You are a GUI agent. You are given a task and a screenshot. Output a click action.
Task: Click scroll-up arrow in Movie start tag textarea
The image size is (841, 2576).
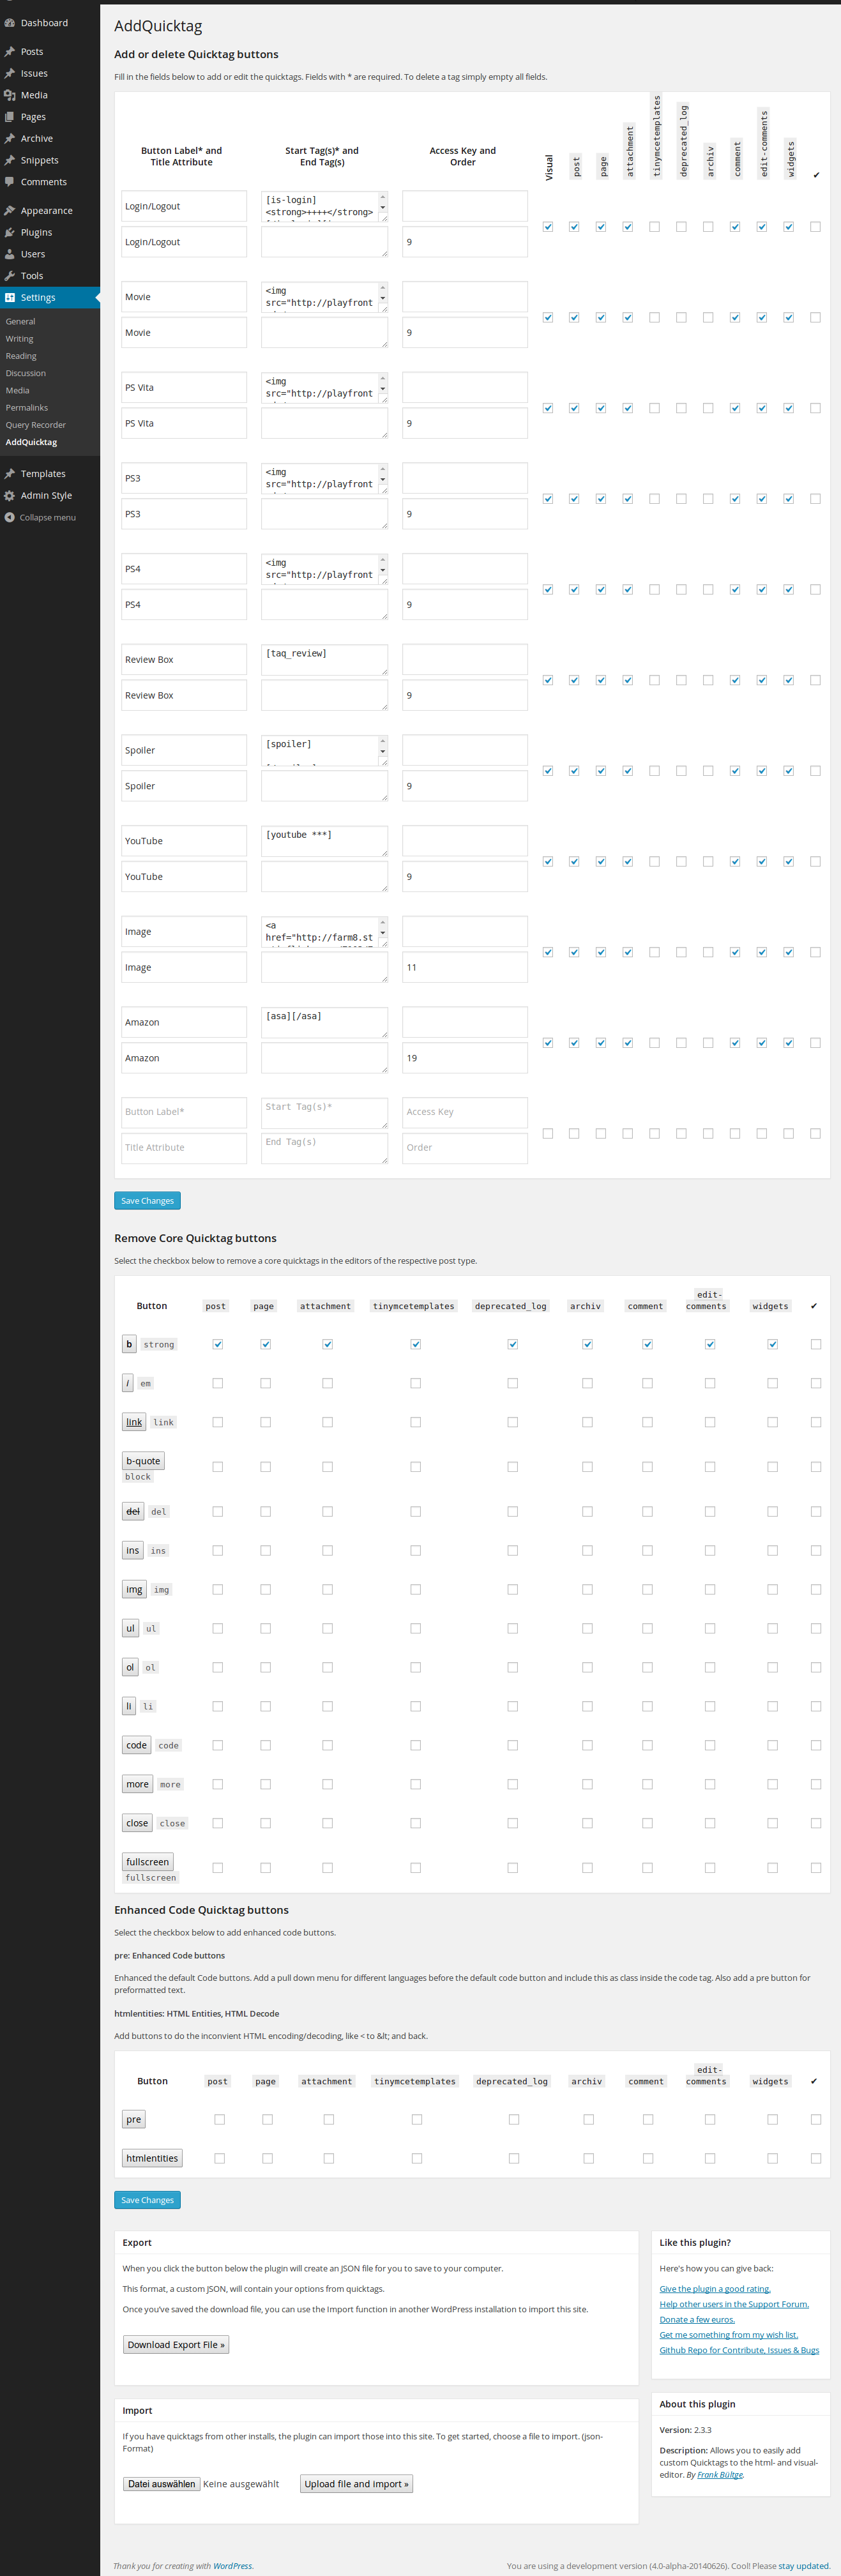click(x=382, y=287)
